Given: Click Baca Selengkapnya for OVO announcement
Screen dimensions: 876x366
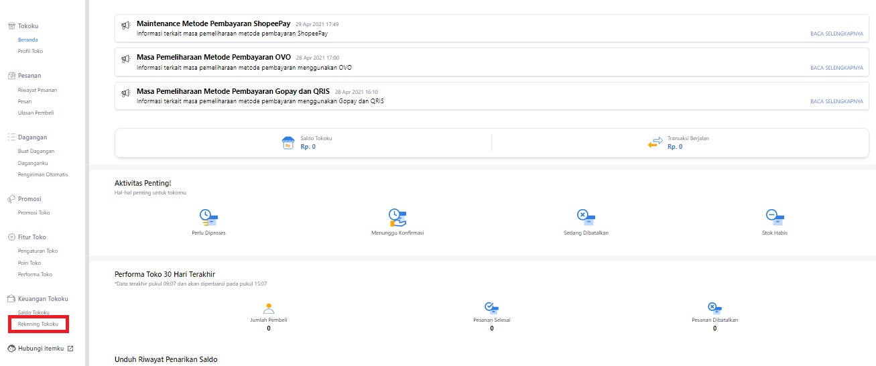Looking at the screenshot, I should 836,68.
